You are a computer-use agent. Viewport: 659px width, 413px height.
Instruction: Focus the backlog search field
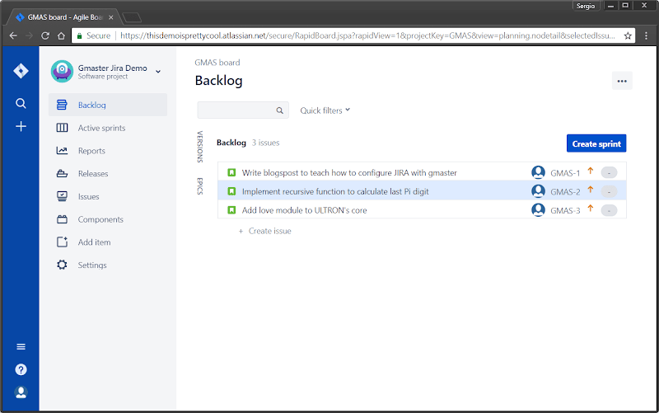click(243, 110)
